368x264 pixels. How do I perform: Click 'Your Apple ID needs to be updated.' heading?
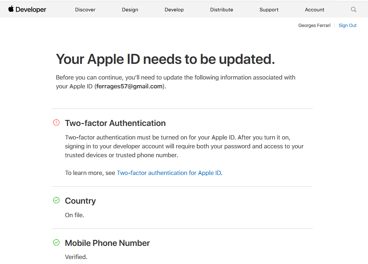165,59
